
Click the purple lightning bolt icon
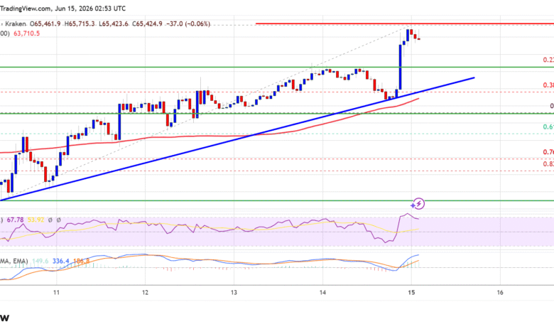418,203
